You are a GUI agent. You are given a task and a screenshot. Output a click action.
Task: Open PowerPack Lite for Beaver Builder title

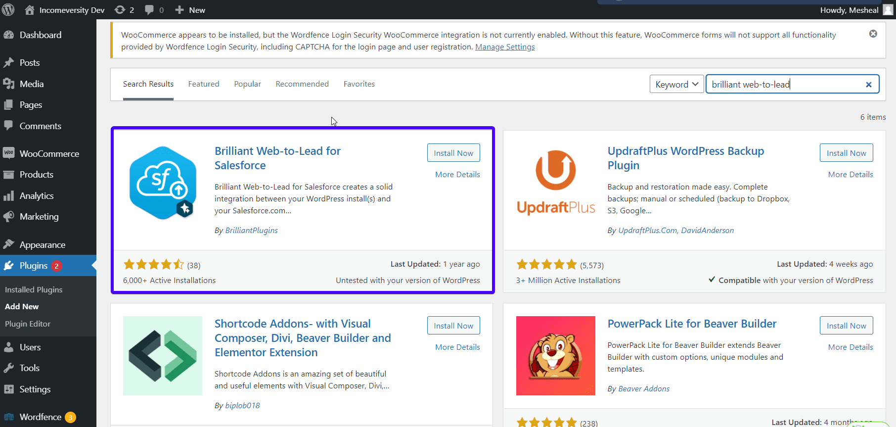coord(692,324)
